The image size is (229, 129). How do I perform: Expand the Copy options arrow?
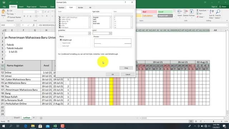click(x=15, y=14)
